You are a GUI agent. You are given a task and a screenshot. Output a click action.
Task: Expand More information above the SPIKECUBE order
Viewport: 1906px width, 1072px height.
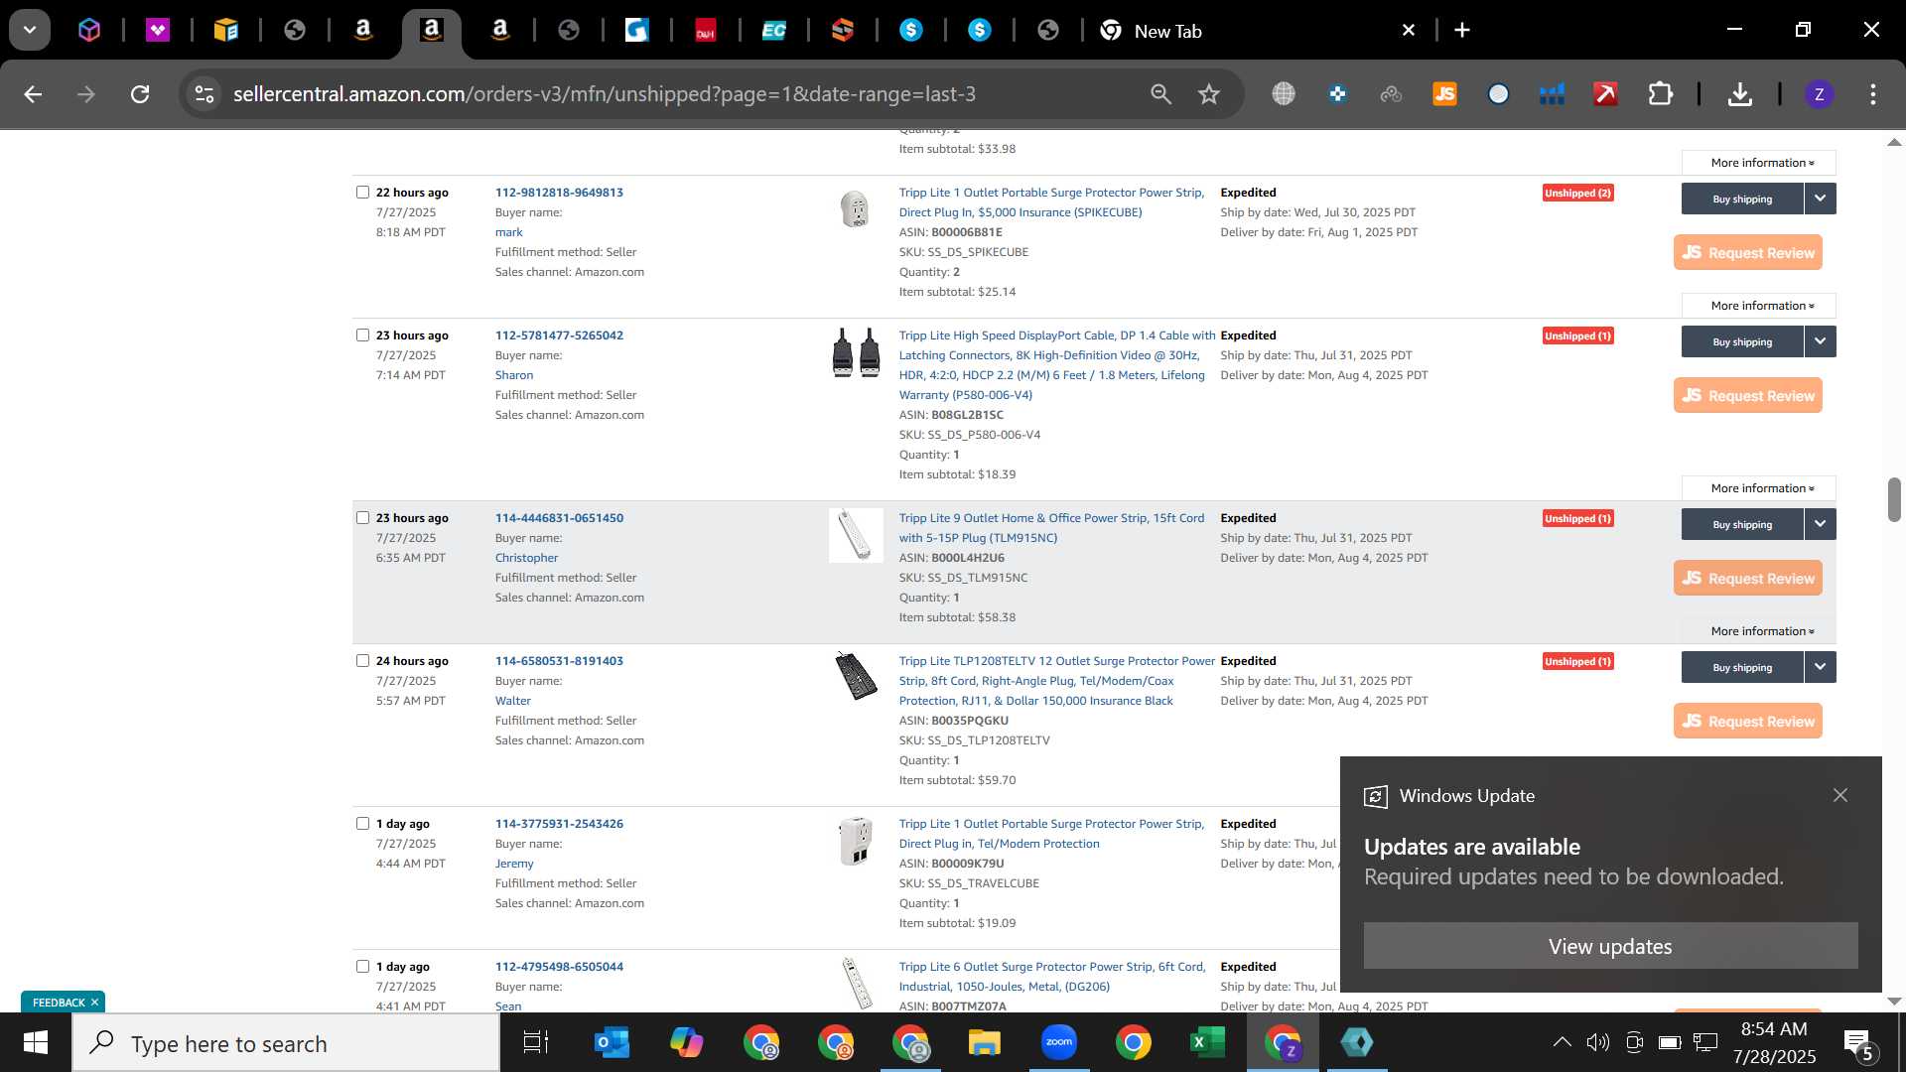(x=1759, y=163)
